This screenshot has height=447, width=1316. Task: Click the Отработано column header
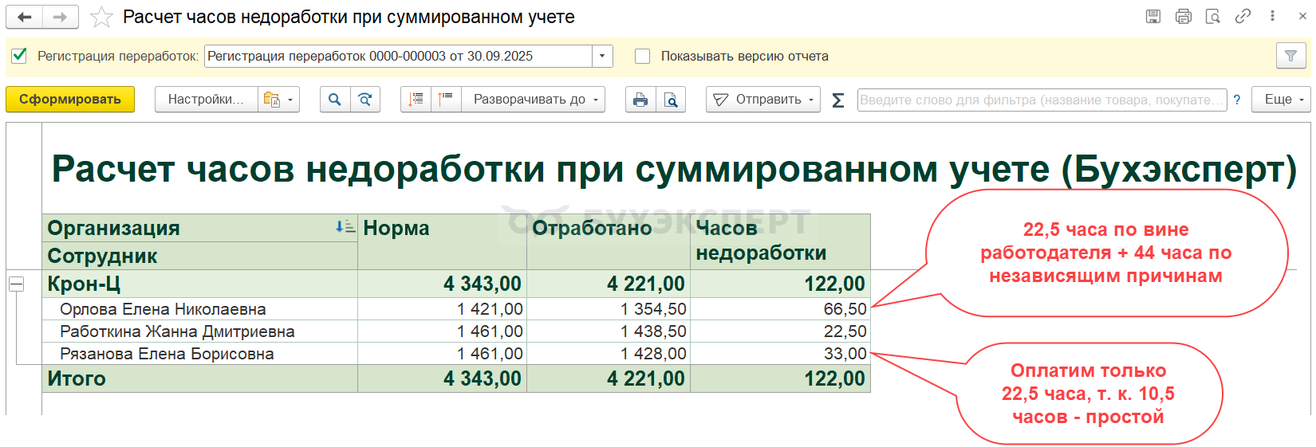[609, 241]
